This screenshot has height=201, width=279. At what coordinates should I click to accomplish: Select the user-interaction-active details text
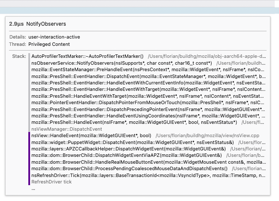coord(54,37)
